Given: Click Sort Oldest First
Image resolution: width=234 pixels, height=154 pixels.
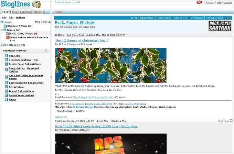Looking at the screenshot, I should click(x=75, y=35).
